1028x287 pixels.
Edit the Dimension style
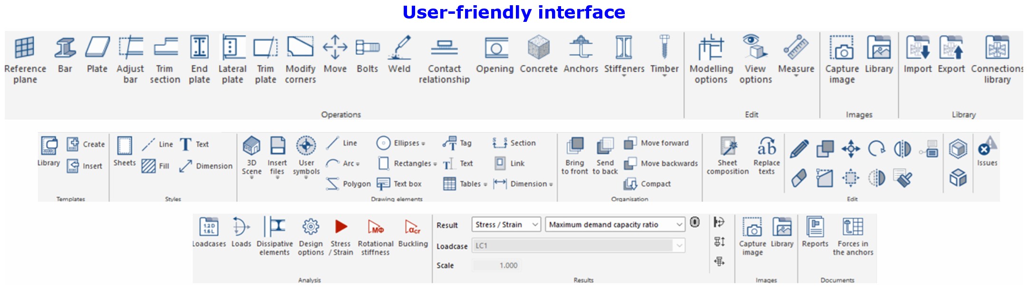(x=206, y=166)
